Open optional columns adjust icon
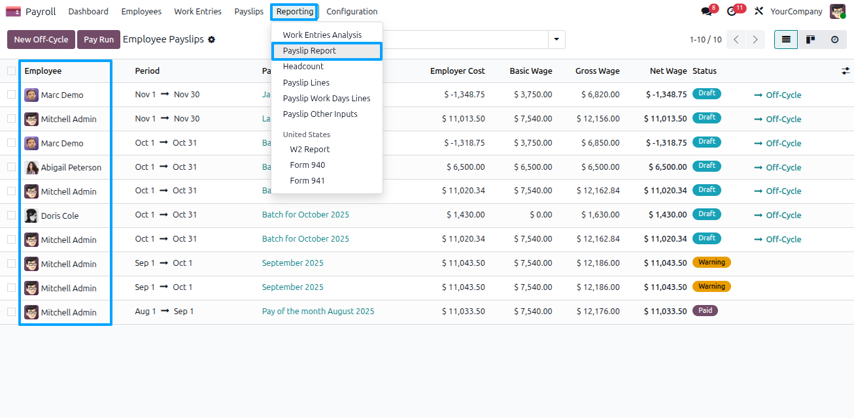 [x=845, y=71]
